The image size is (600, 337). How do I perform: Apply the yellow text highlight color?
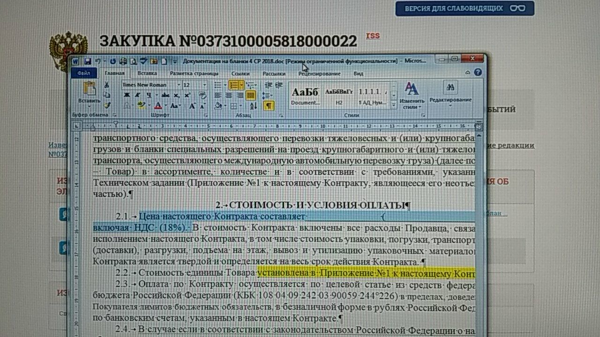(x=142, y=106)
